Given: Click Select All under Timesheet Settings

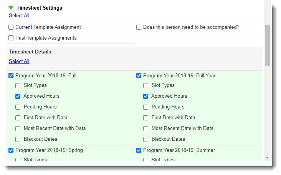Looking at the screenshot, I should 19,16.
